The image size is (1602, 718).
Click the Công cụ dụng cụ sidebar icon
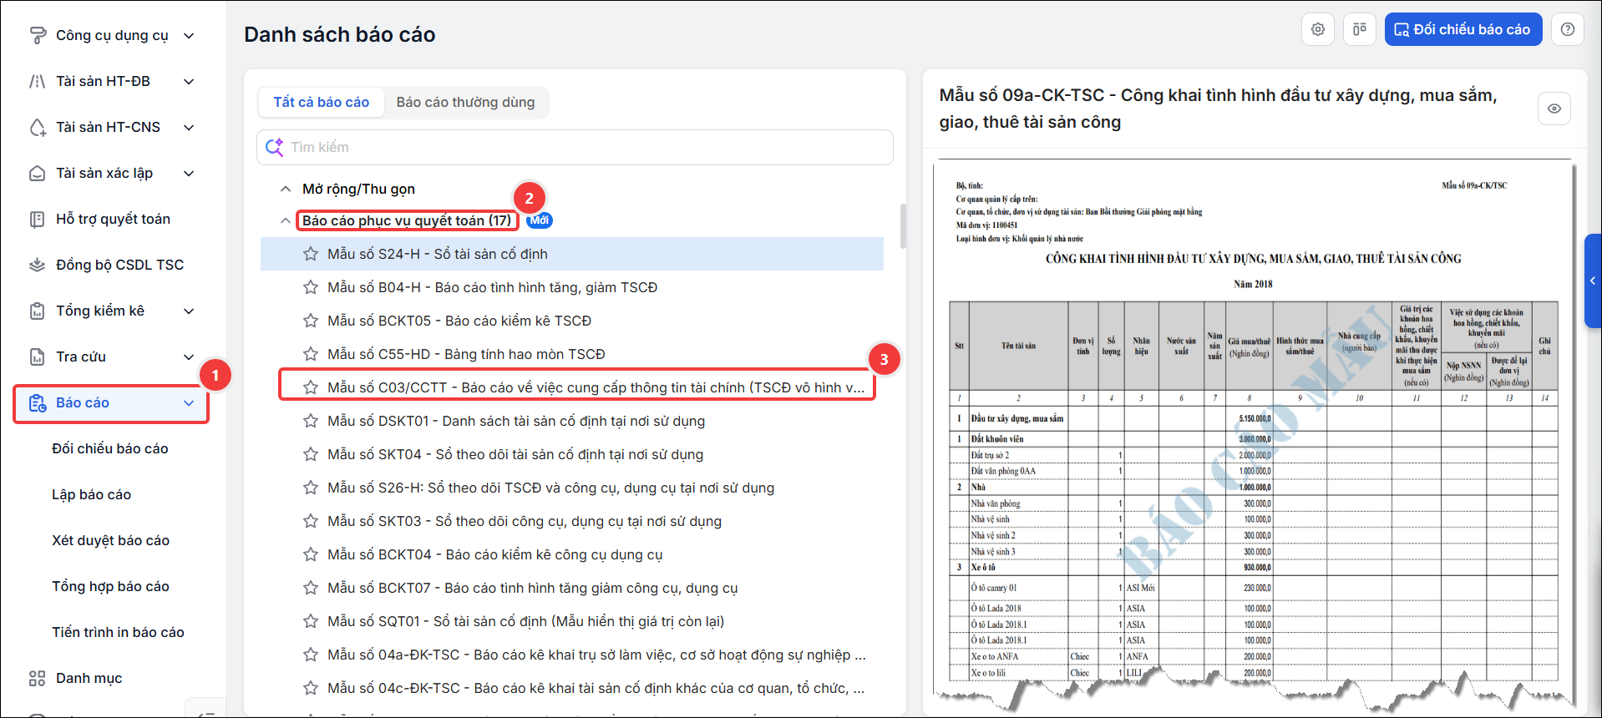click(38, 35)
